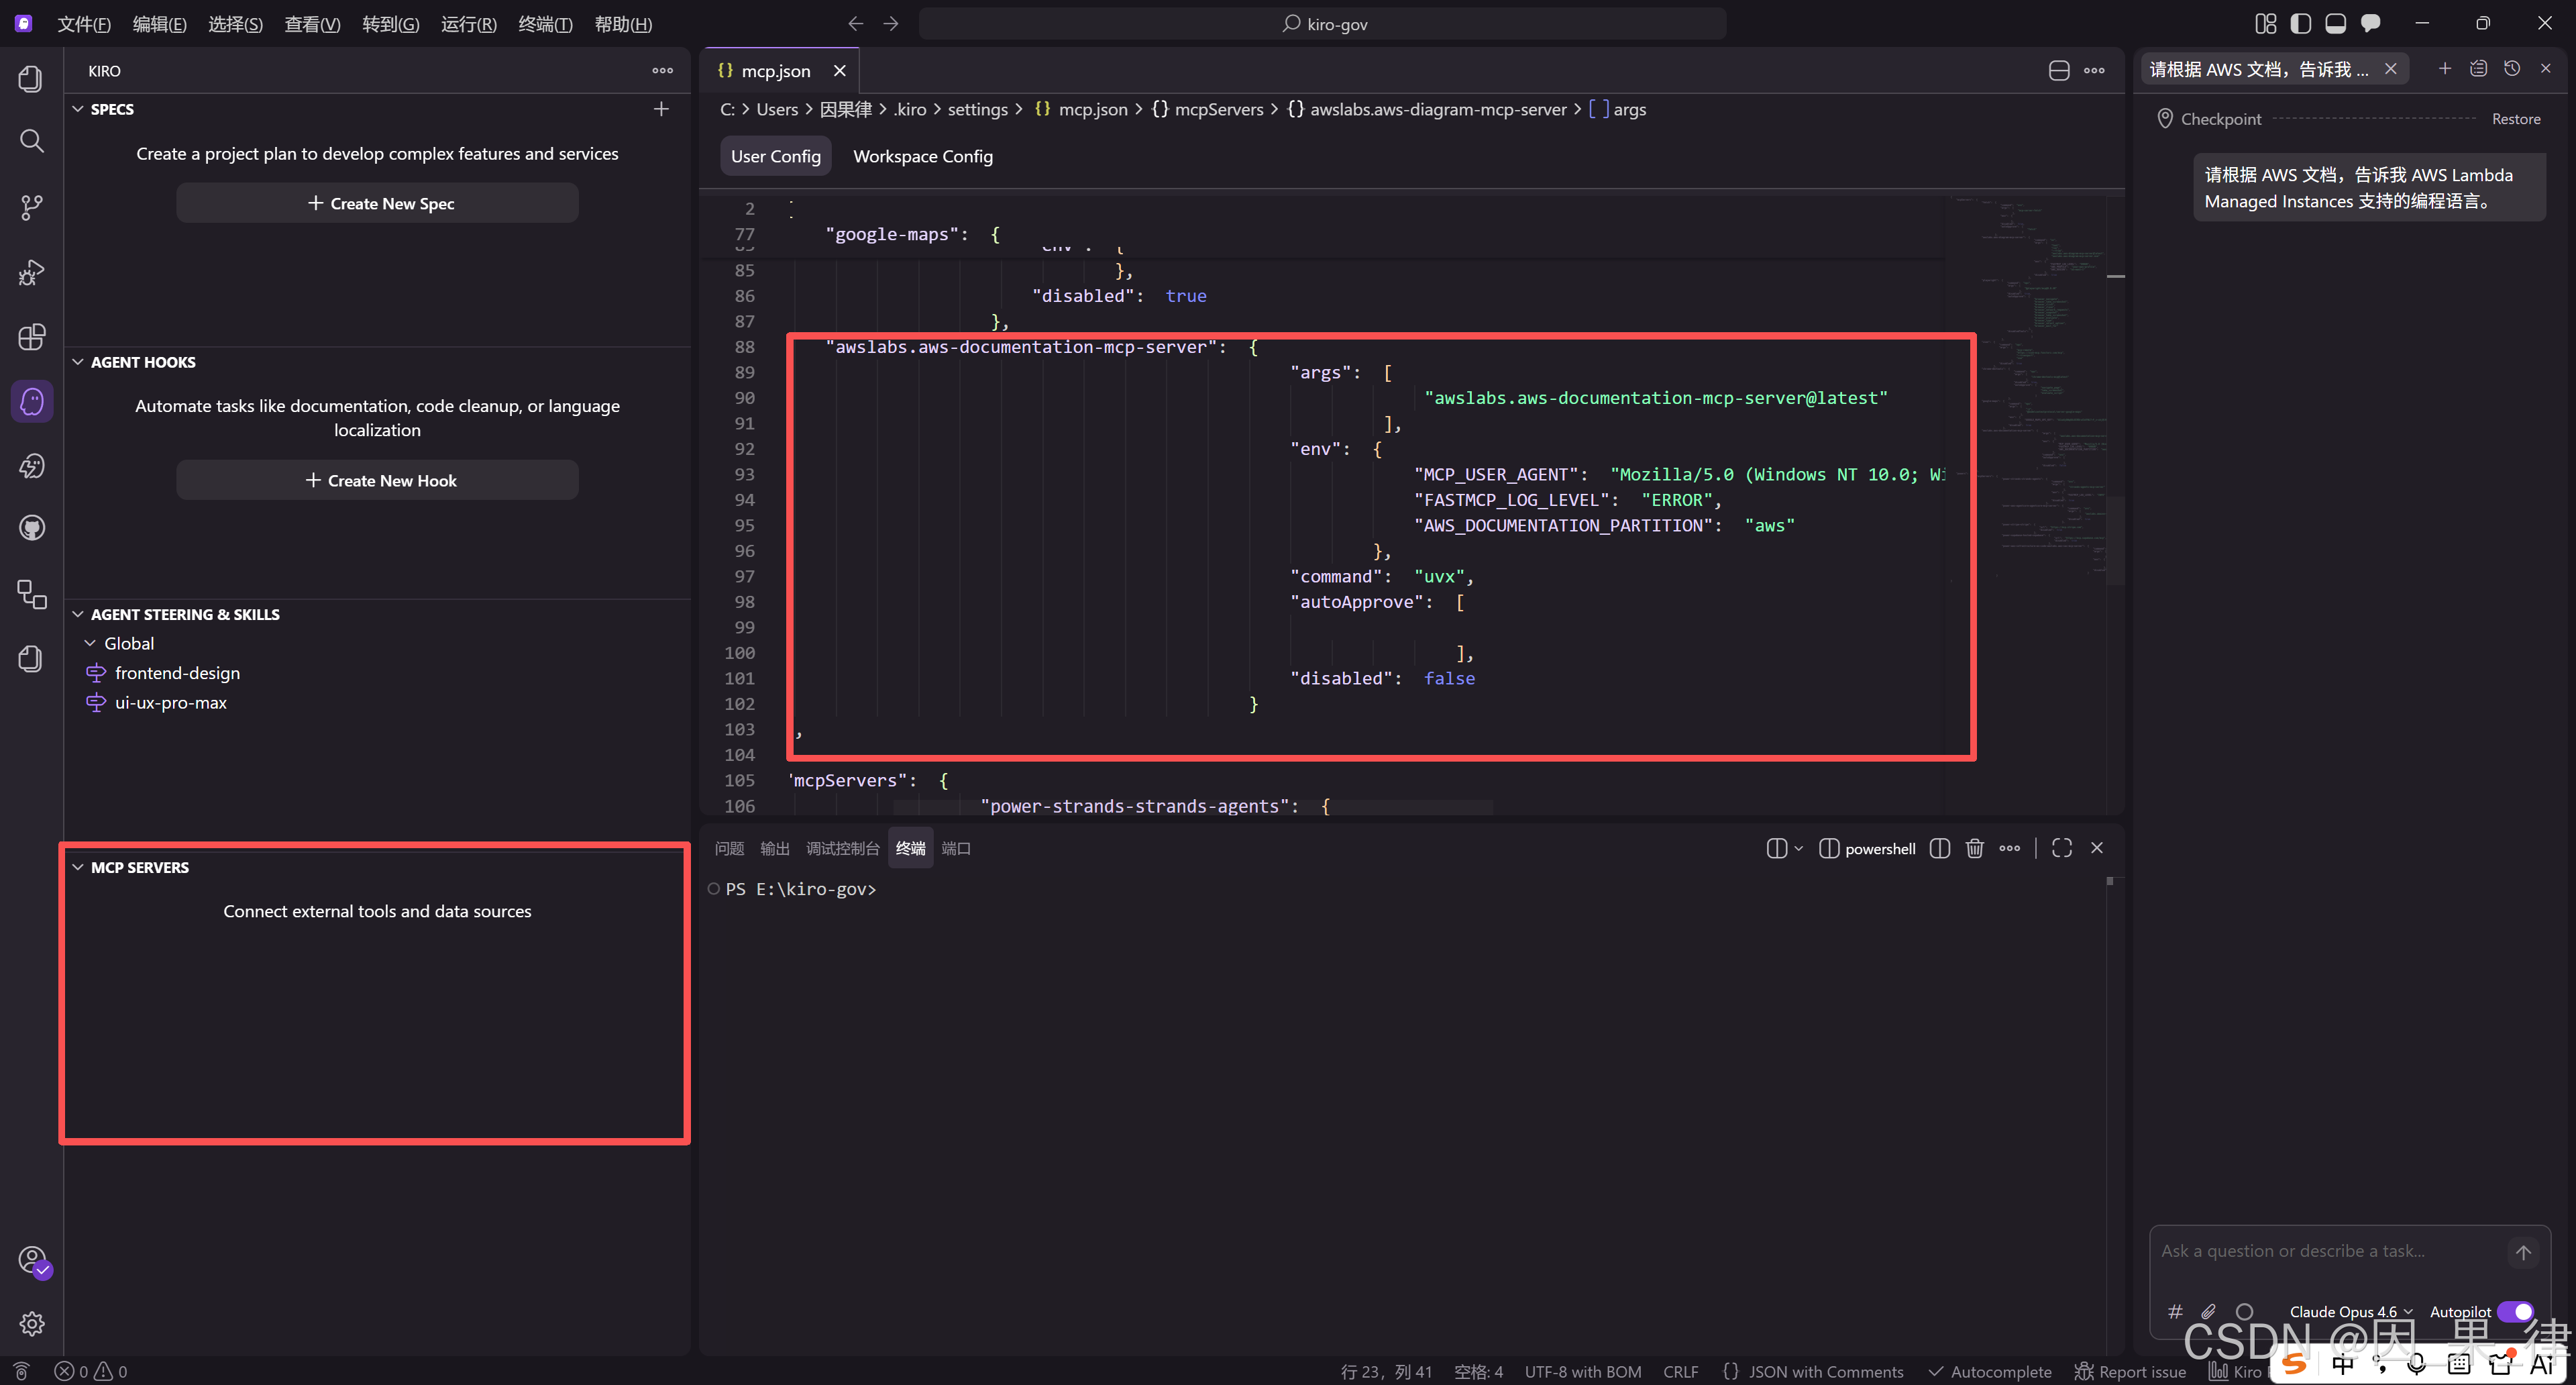Toggle the bottom panel layout icon
Viewport: 2576px width, 1385px height.
[x=2335, y=24]
